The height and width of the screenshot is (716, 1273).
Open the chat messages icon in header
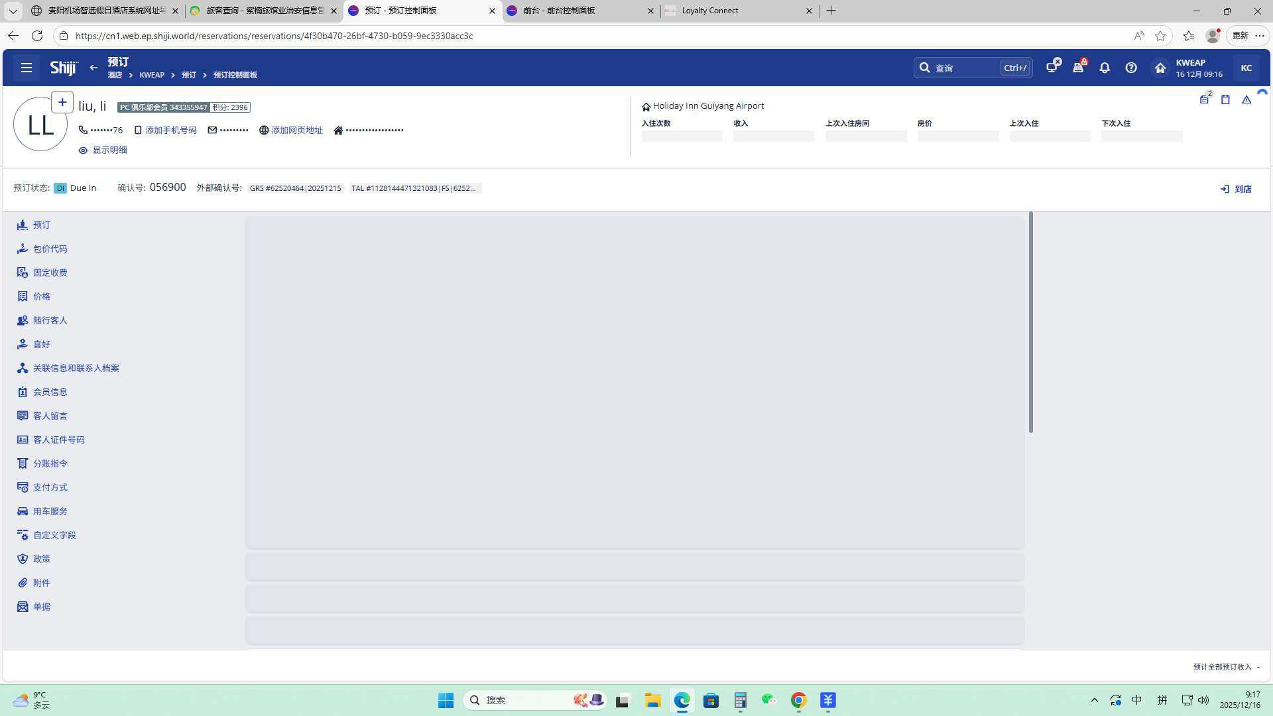click(x=1052, y=67)
